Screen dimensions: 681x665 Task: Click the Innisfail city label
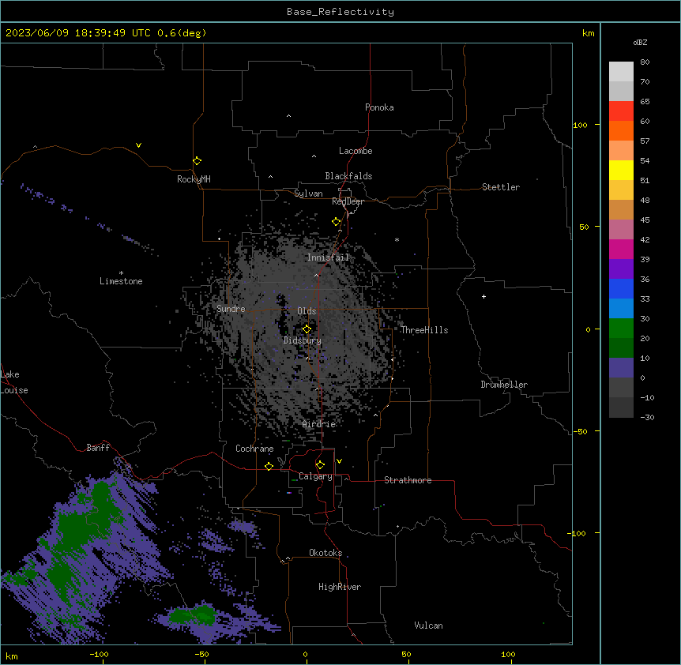click(x=328, y=257)
